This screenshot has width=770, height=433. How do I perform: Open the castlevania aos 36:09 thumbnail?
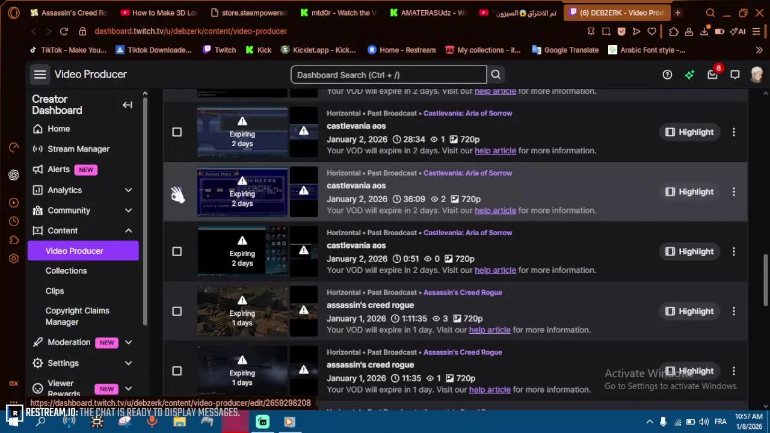(242, 191)
